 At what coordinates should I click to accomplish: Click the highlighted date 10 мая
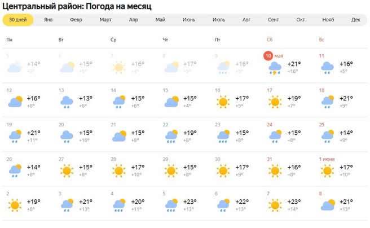pyautogui.click(x=270, y=56)
